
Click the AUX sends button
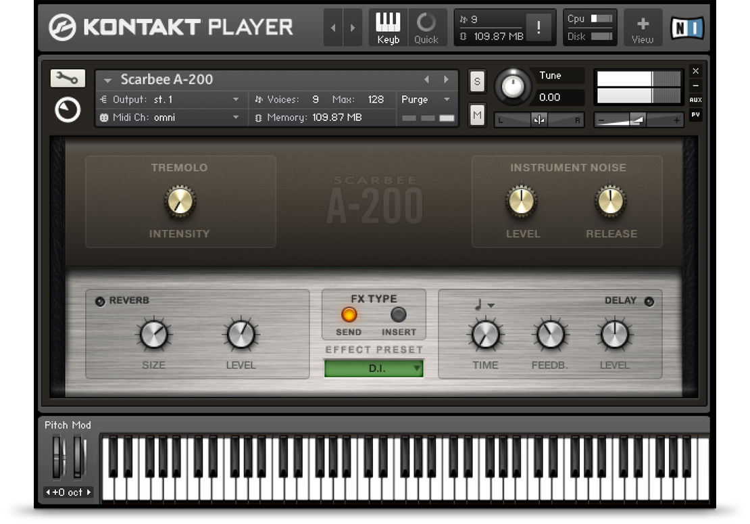click(695, 100)
